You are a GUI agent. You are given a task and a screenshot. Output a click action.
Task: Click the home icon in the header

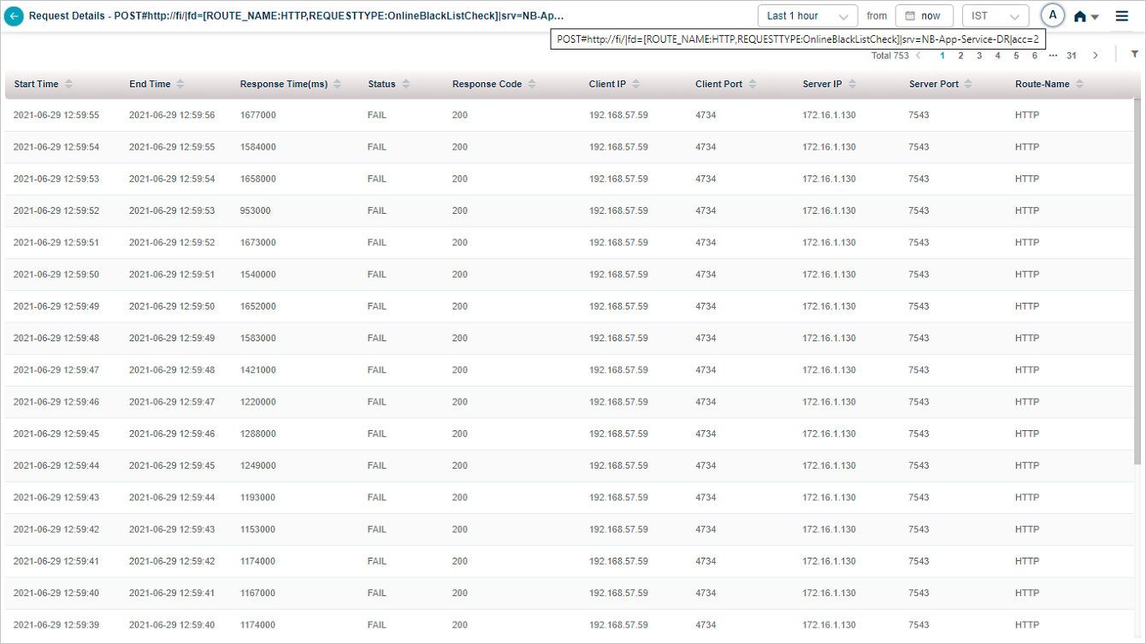click(x=1080, y=16)
